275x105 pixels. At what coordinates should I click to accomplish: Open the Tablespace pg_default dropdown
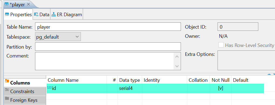click(x=58, y=37)
